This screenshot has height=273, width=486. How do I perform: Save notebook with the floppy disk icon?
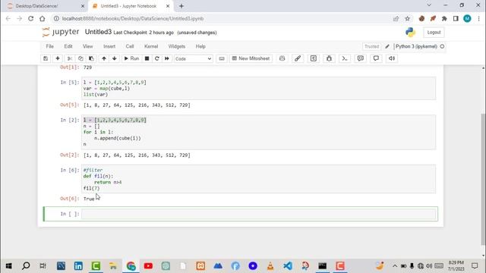tap(46, 58)
